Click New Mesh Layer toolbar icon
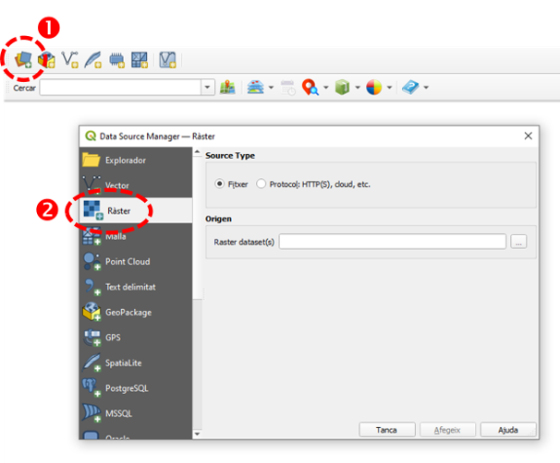This screenshot has width=560, height=463. pos(140,60)
